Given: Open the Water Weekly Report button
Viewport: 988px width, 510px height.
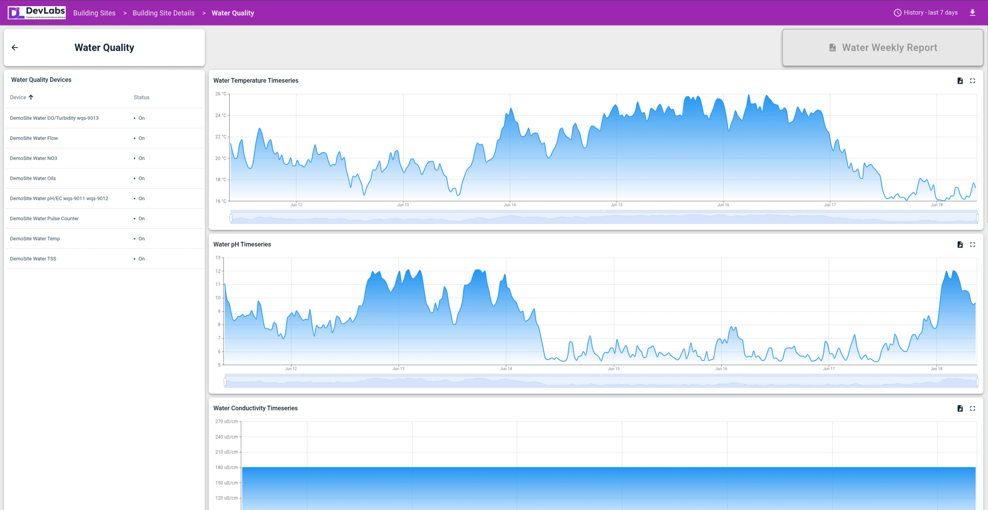Looking at the screenshot, I should pyautogui.click(x=883, y=48).
